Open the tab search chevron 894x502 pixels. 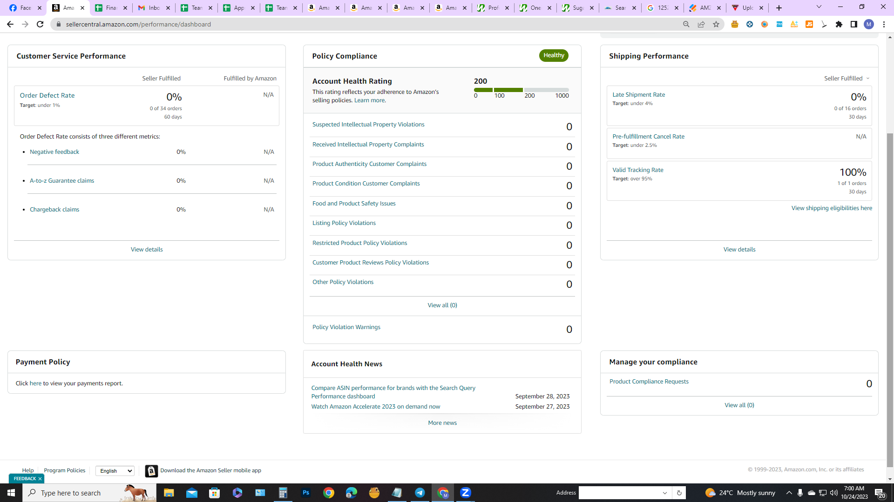(x=819, y=7)
